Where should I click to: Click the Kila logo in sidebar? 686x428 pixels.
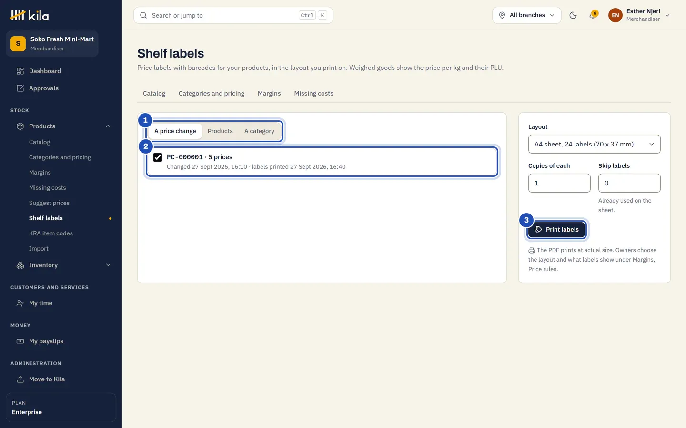29,15
